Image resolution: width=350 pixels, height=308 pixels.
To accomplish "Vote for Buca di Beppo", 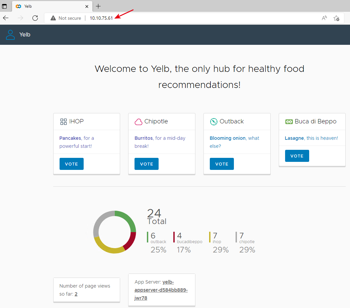I will coord(297,156).
